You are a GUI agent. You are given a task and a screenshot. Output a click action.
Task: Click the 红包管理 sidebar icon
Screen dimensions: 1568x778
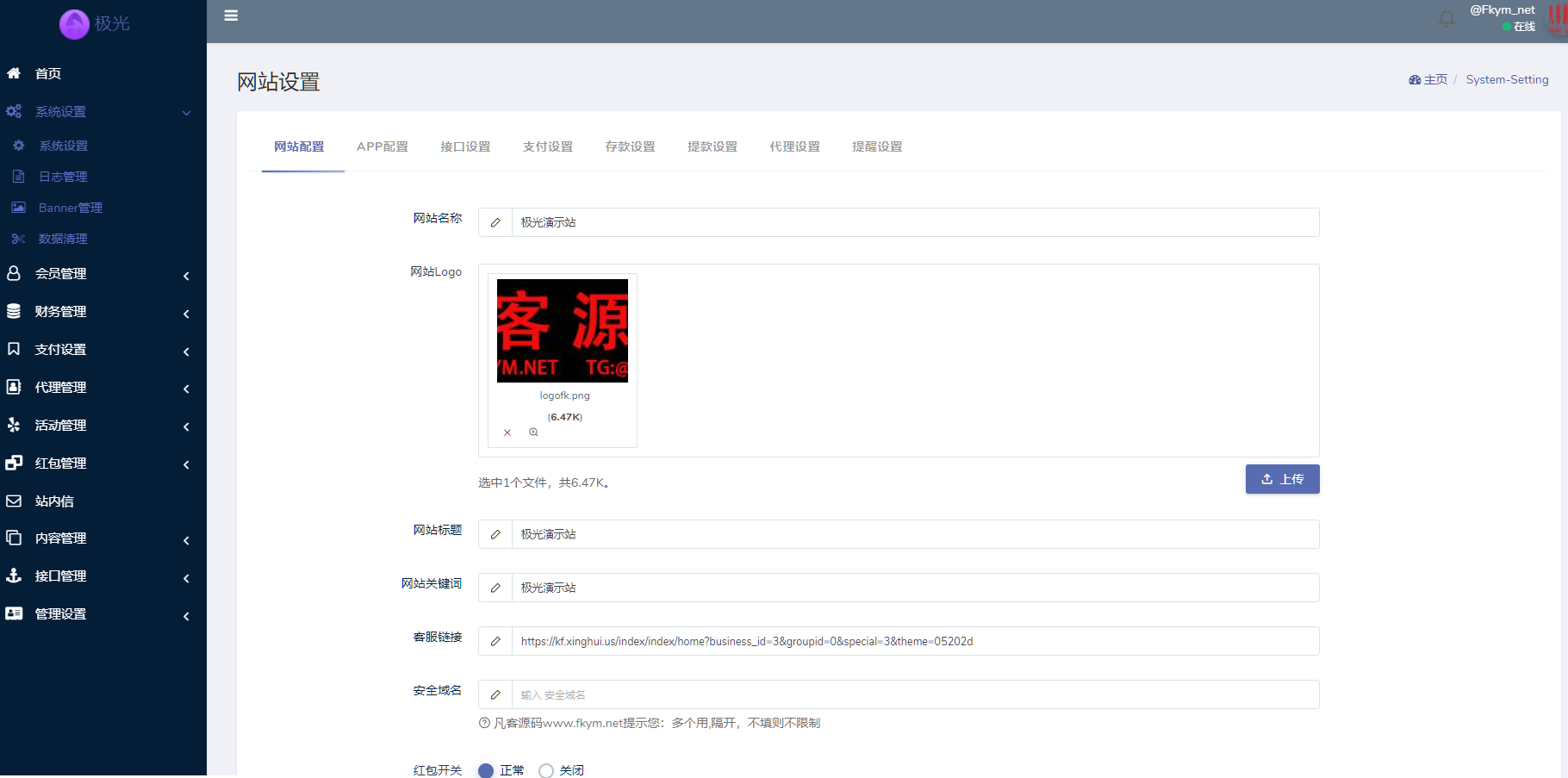(x=14, y=463)
